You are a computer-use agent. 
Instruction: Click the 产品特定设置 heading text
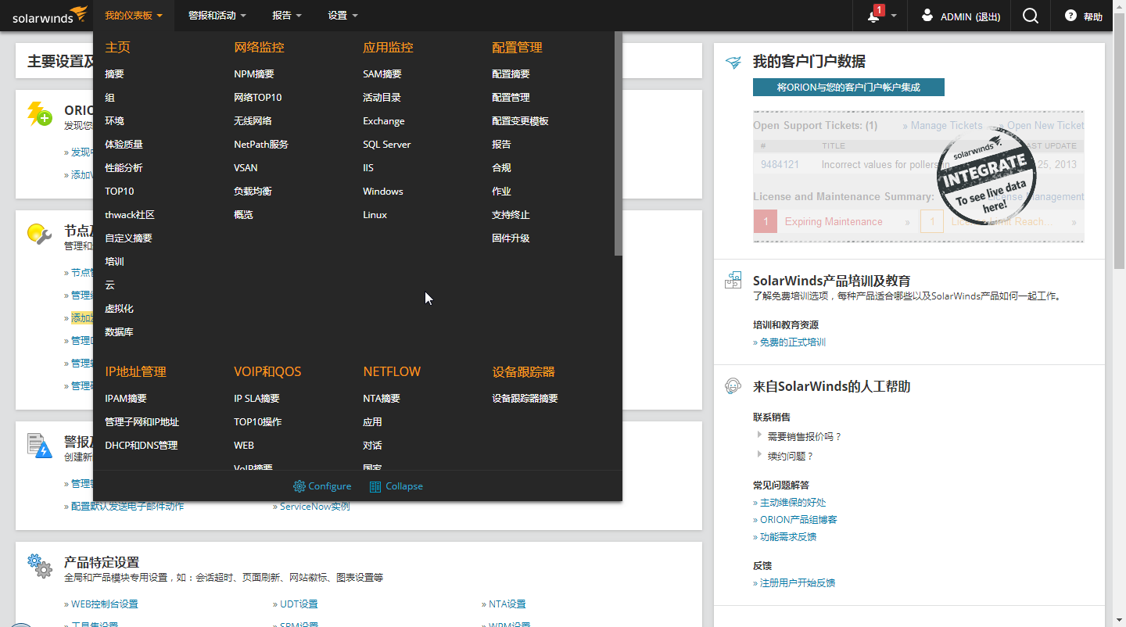(102, 562)
